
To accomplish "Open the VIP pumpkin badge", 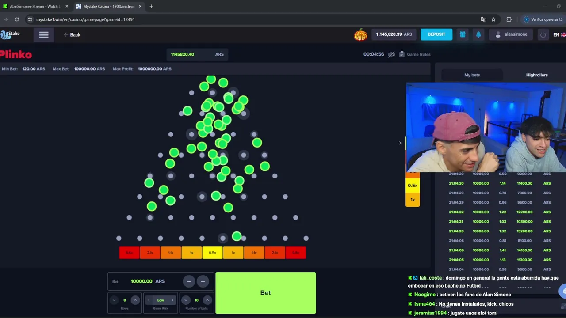I will point(360,35).
